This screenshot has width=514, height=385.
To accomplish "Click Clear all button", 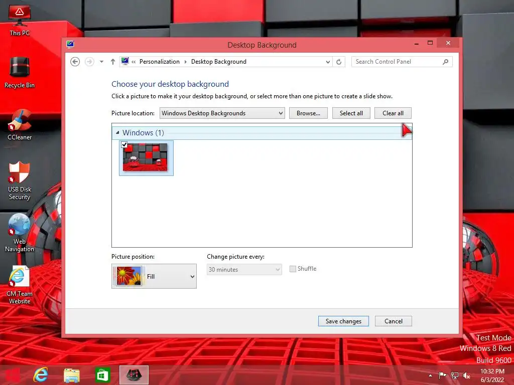I will [x=393, y=113].
